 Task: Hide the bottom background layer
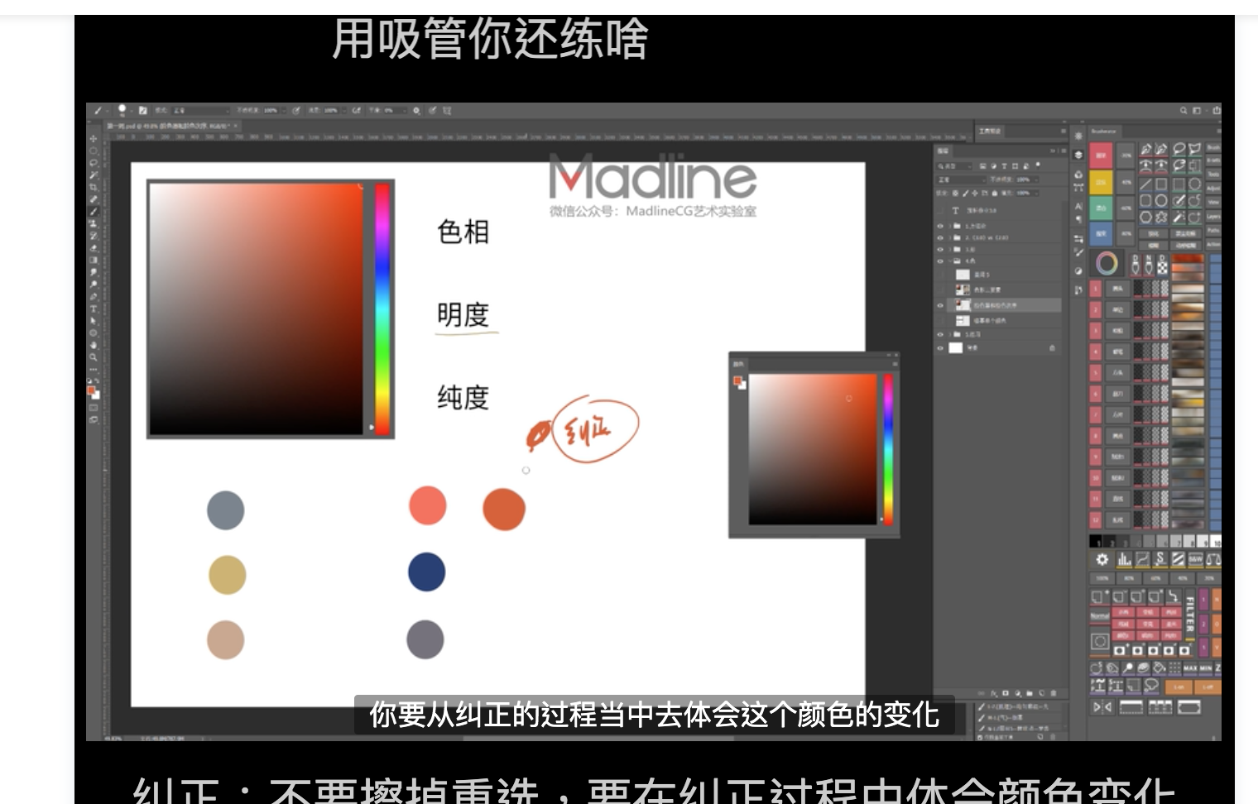(x=940, y=348)
